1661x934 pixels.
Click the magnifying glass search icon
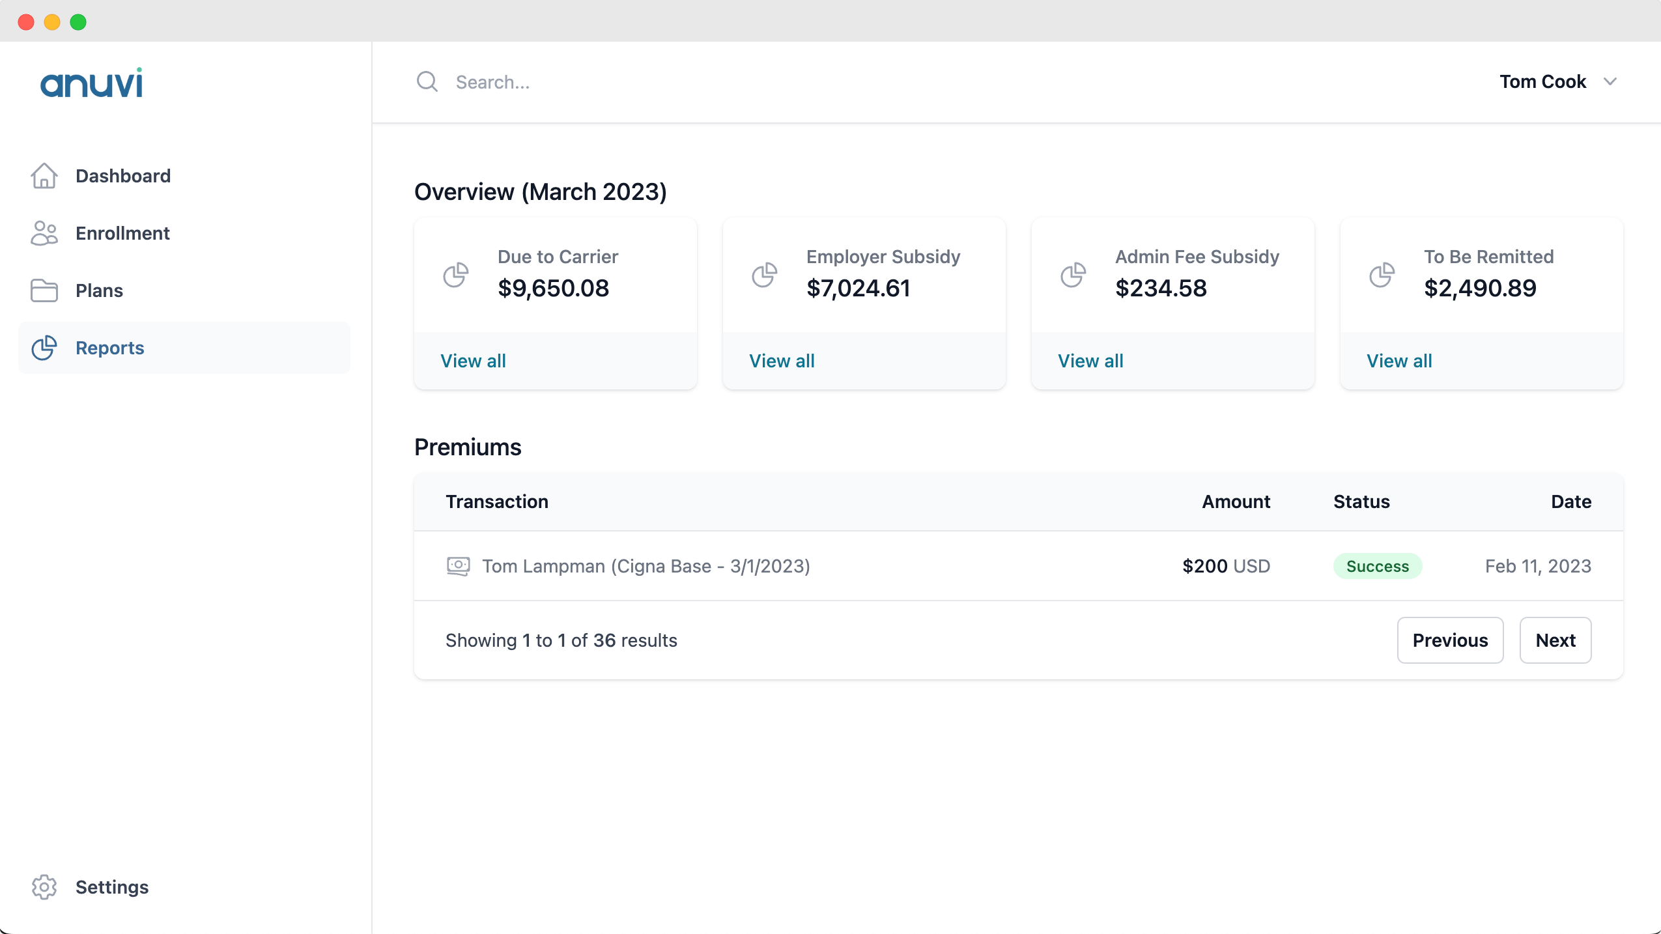pyautogui.click(x=427, y=82)
